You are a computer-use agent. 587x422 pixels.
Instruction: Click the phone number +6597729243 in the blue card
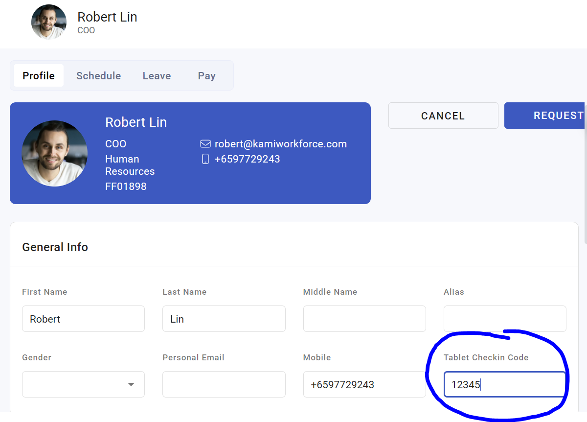pyautogui.click(x=248, y=159)
